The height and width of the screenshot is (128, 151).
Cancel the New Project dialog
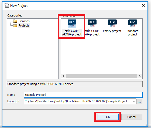(x=132, y=117)
